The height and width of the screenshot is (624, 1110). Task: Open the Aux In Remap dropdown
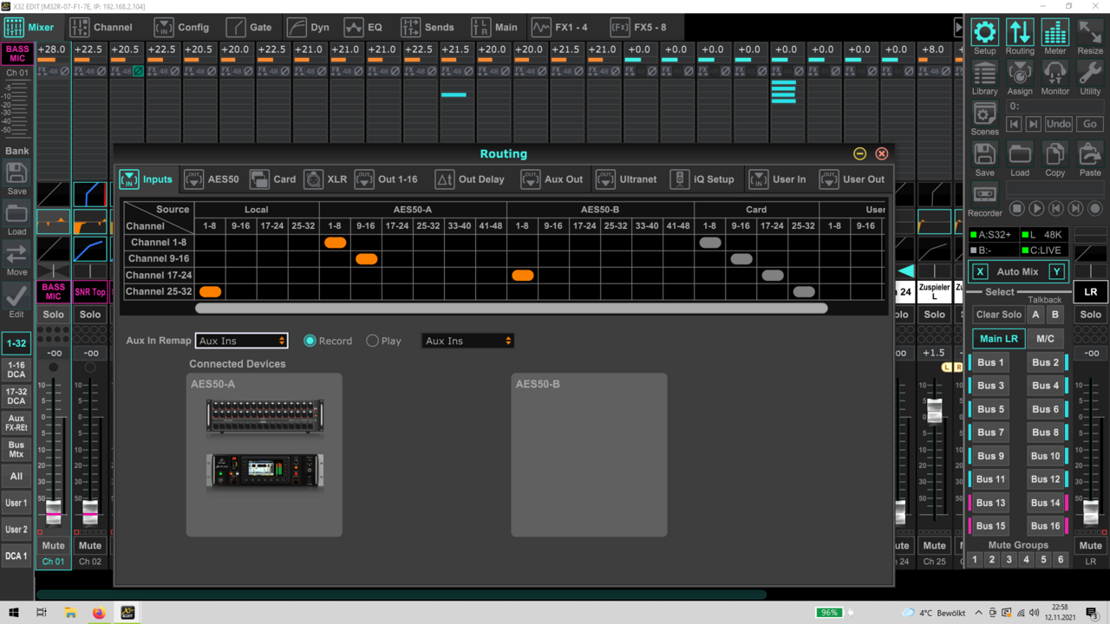pos(241,341)
